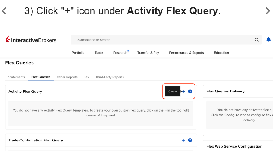Viewport: 273px width, 151px height.
Task: Open the Research menu
Action: [120, 53]
